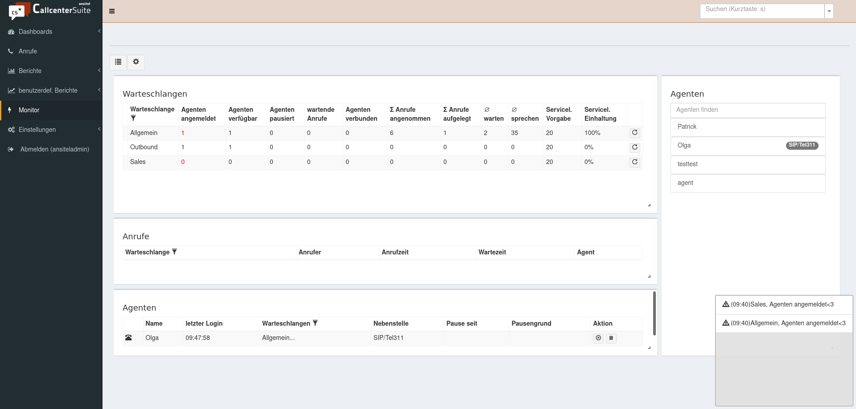The width and height of the screenshot is (856, 409).
Task: Expand the Dashboards sidebar menu
Action: pyautogui.click(x=36, y=32)
